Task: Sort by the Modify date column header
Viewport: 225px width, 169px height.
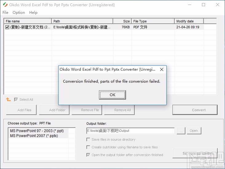Action: click(x=189, y=21)
